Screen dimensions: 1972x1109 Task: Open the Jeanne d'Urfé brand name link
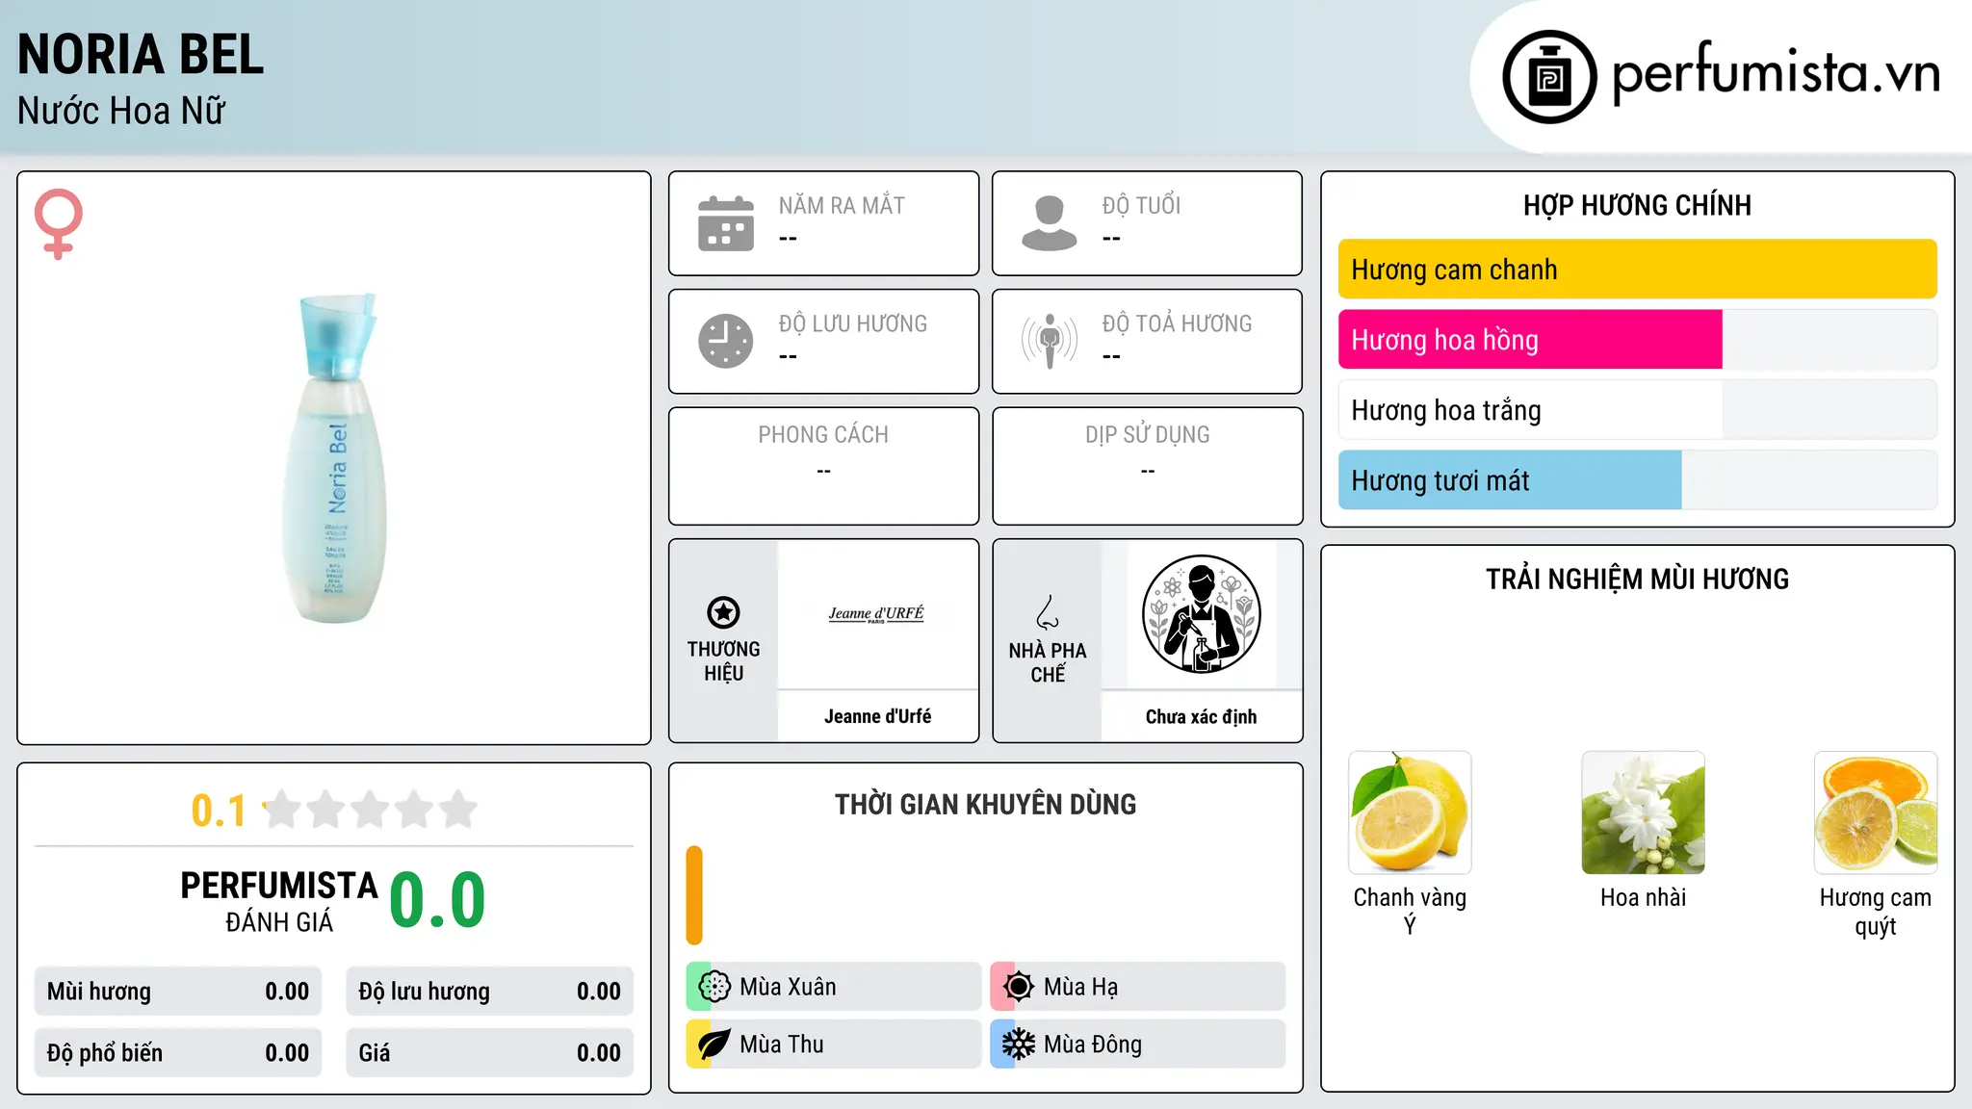pos(877,716)
